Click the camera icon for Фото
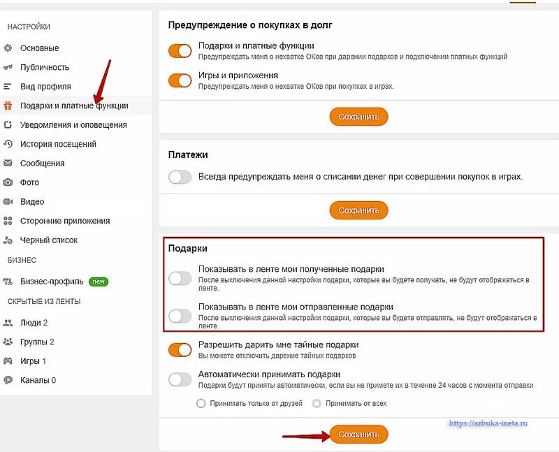Image resolution: width=559 pixels, height=452 pixels. (x=8, y=182)
